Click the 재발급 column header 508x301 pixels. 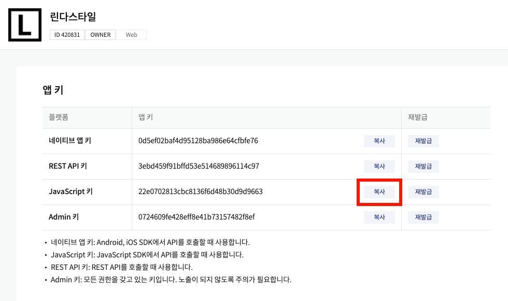point(417,118)
